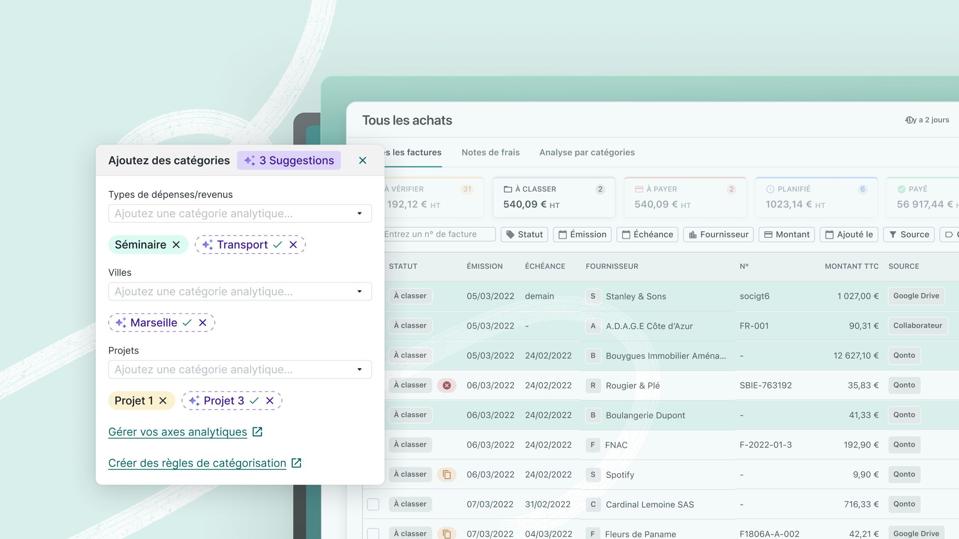Select the À vérifier summary card

434,197
